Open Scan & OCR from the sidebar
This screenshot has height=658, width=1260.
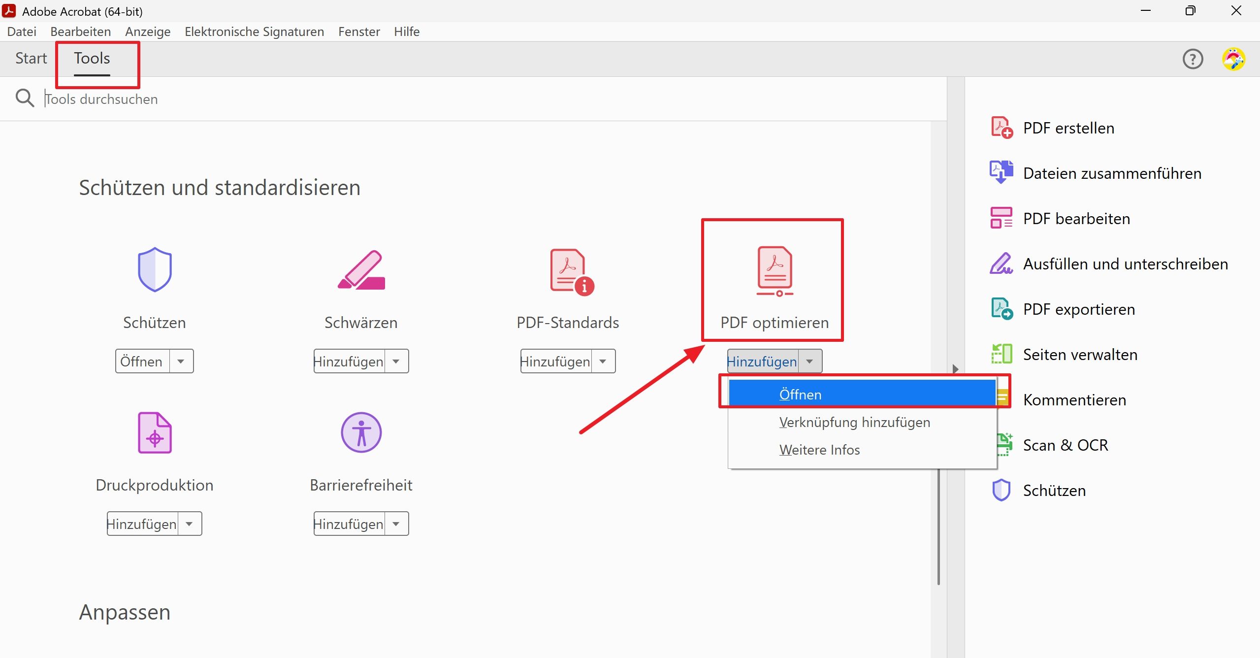[x=1066, y=445]
